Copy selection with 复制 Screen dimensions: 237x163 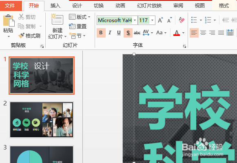27,26
